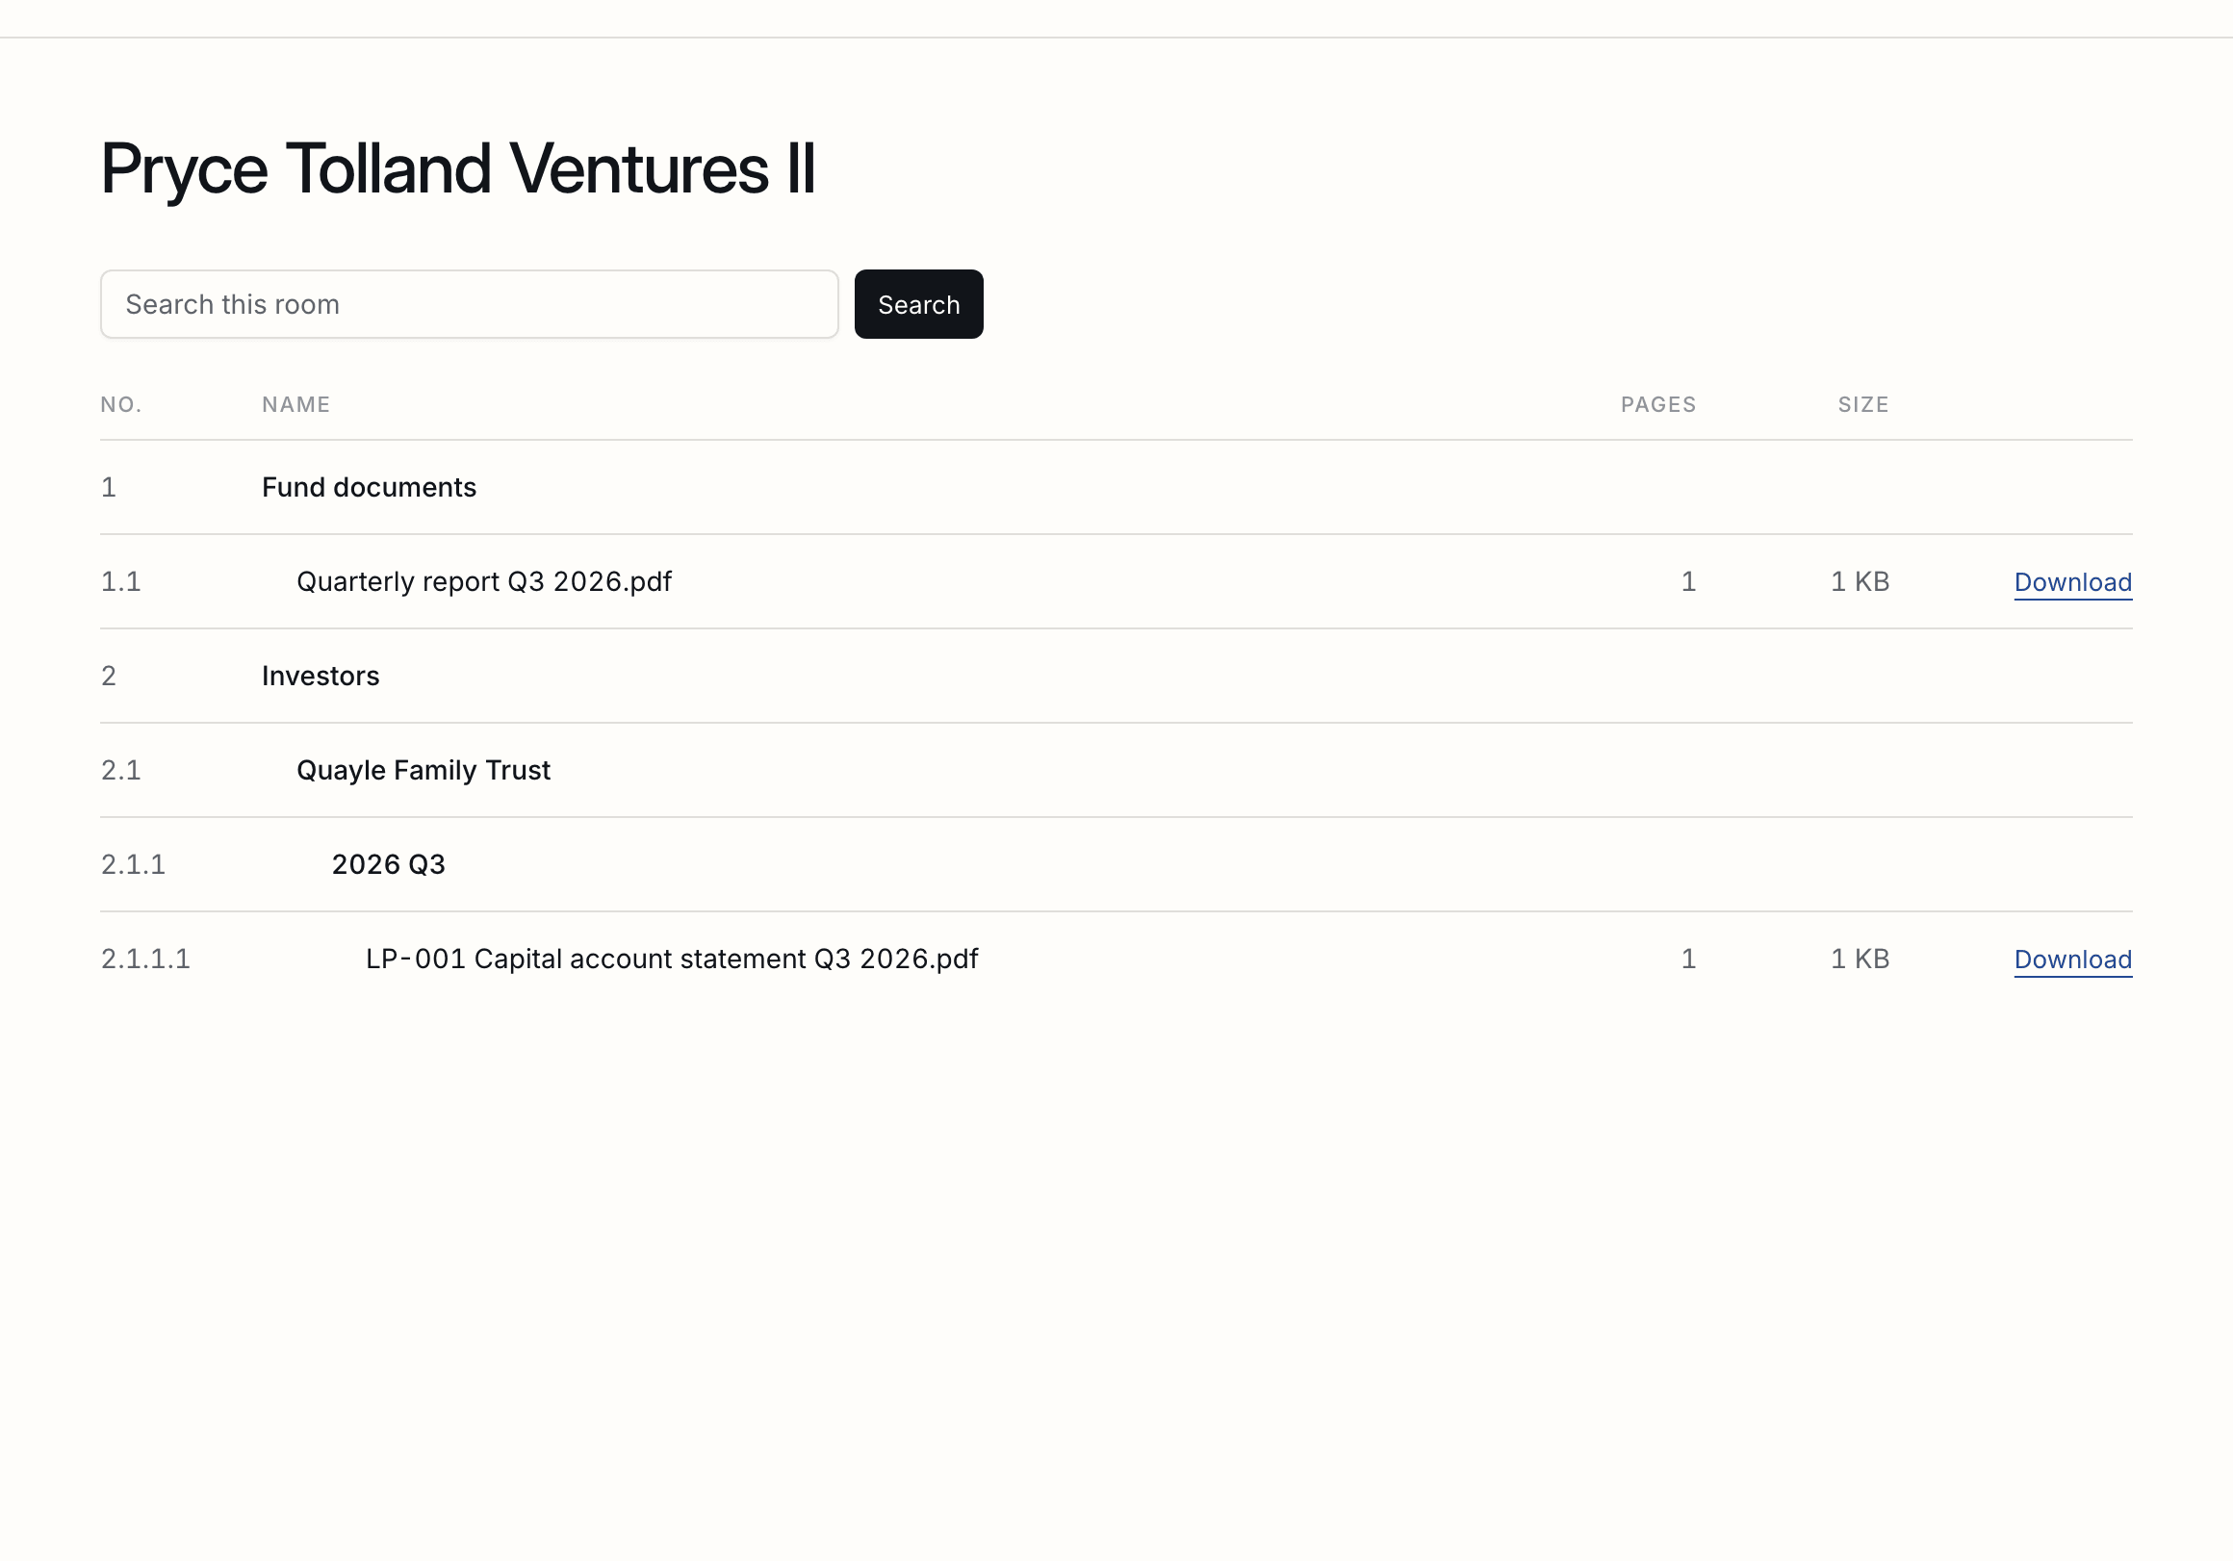
Task: Open the Quayle Family Trust folder
Action: [423, 770]
